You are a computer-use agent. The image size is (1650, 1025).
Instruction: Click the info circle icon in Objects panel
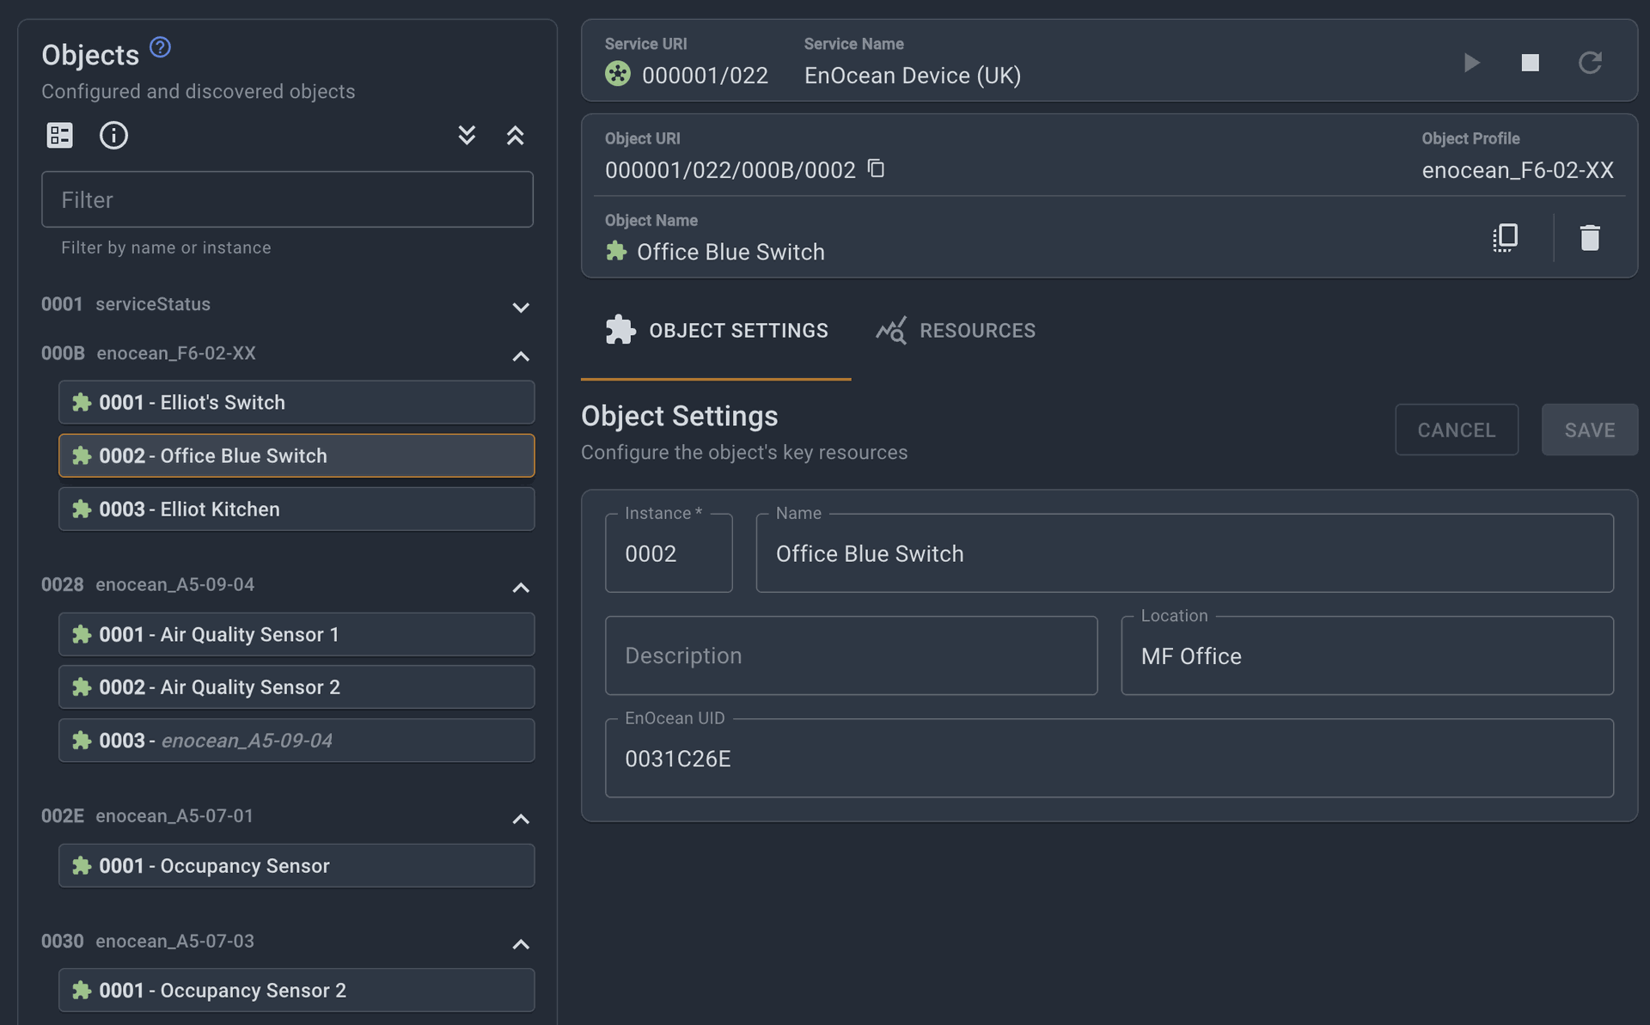[x=113, y=135]
